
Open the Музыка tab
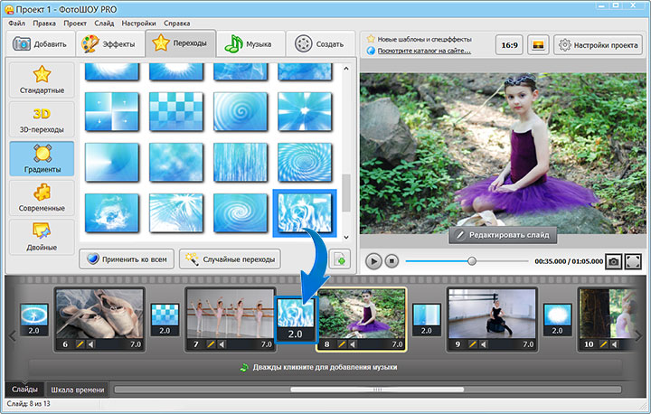(x=250, y=43)
